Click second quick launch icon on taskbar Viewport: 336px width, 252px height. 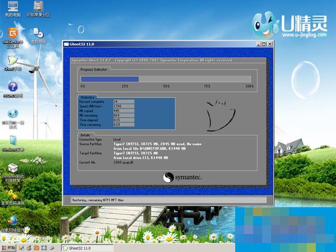point(29,248)
